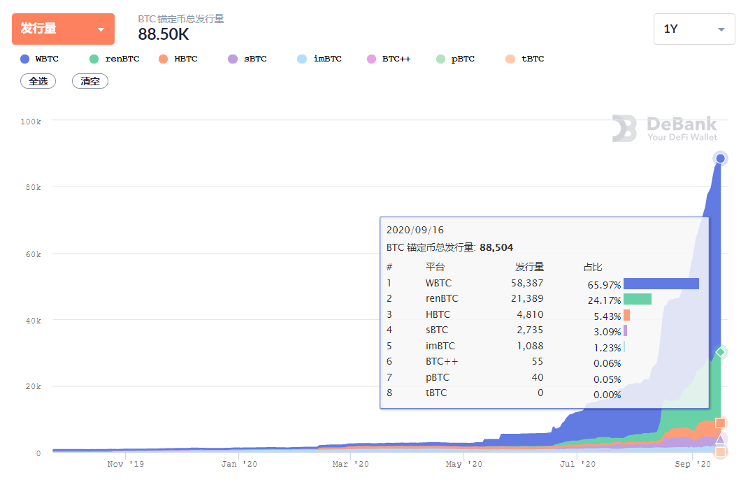This screenshot has width=748, height=489.
Task: Open the 1Y time range dropdown
Action: point(694,29)
